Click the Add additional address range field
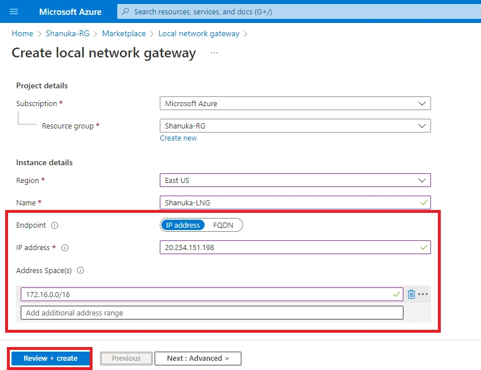This screenshot has height=370, width=481. pos(212,313)
